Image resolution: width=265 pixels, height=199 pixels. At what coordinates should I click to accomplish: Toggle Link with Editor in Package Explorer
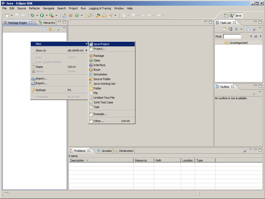[50, 29]
